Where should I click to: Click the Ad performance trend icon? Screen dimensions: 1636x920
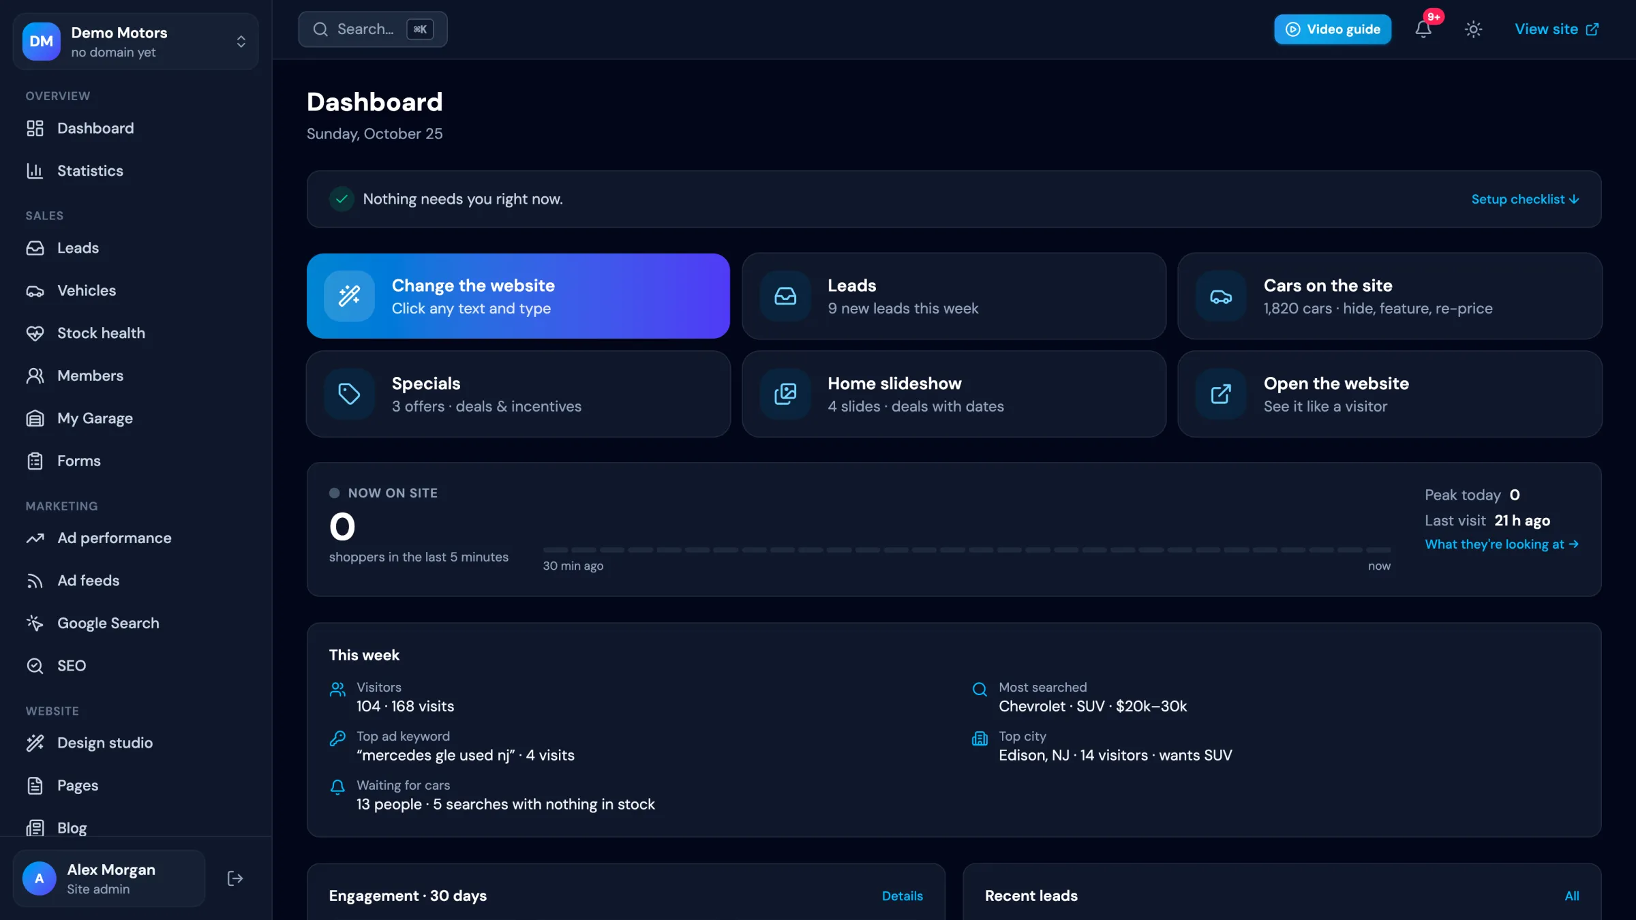pyautogui.click(x=35, y=538)
